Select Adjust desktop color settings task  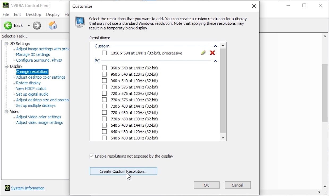point(41,77)
